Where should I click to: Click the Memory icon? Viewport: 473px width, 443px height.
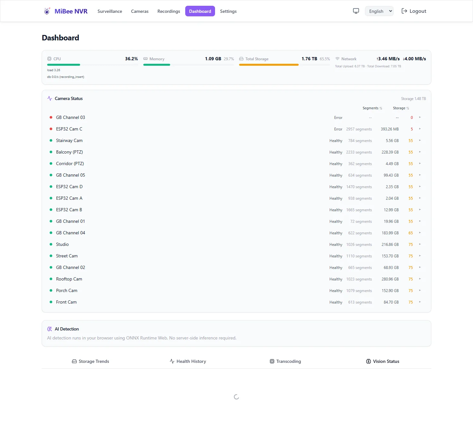(x=145, y=59)
